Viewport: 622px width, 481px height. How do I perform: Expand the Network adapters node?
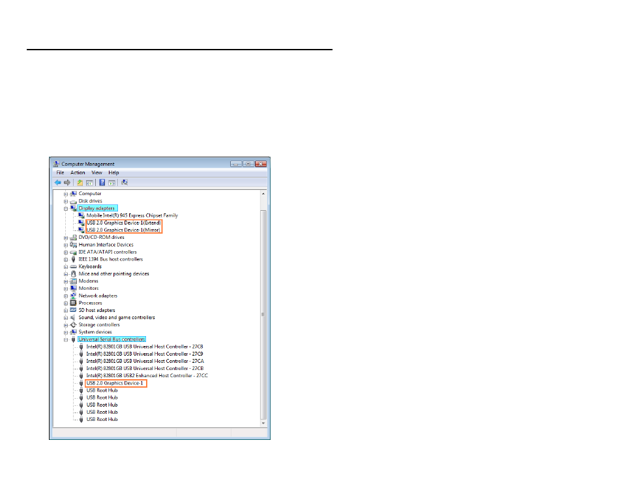(x=66, y=296)
